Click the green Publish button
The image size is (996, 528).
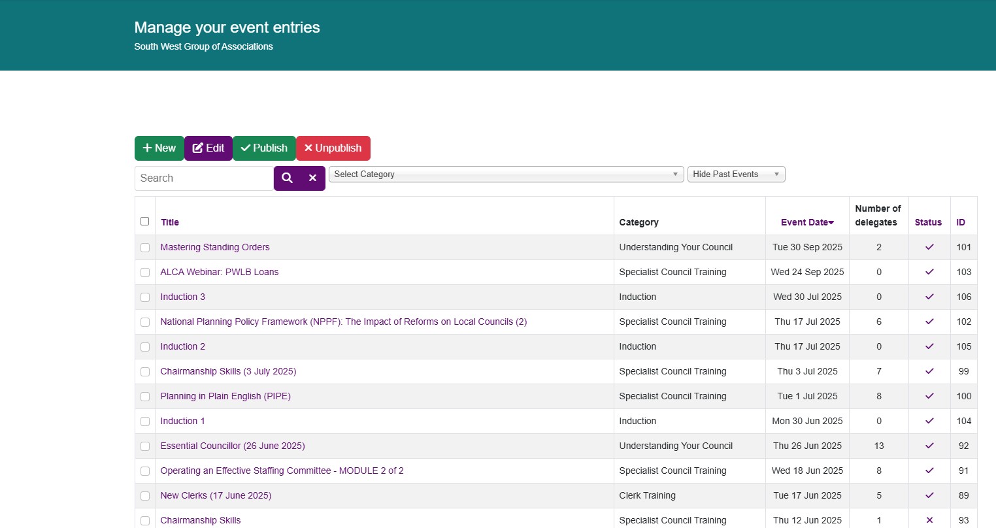[x=264, y=148]
